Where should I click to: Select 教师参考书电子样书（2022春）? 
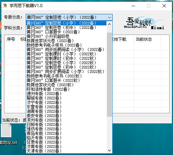tap(66, 45)
